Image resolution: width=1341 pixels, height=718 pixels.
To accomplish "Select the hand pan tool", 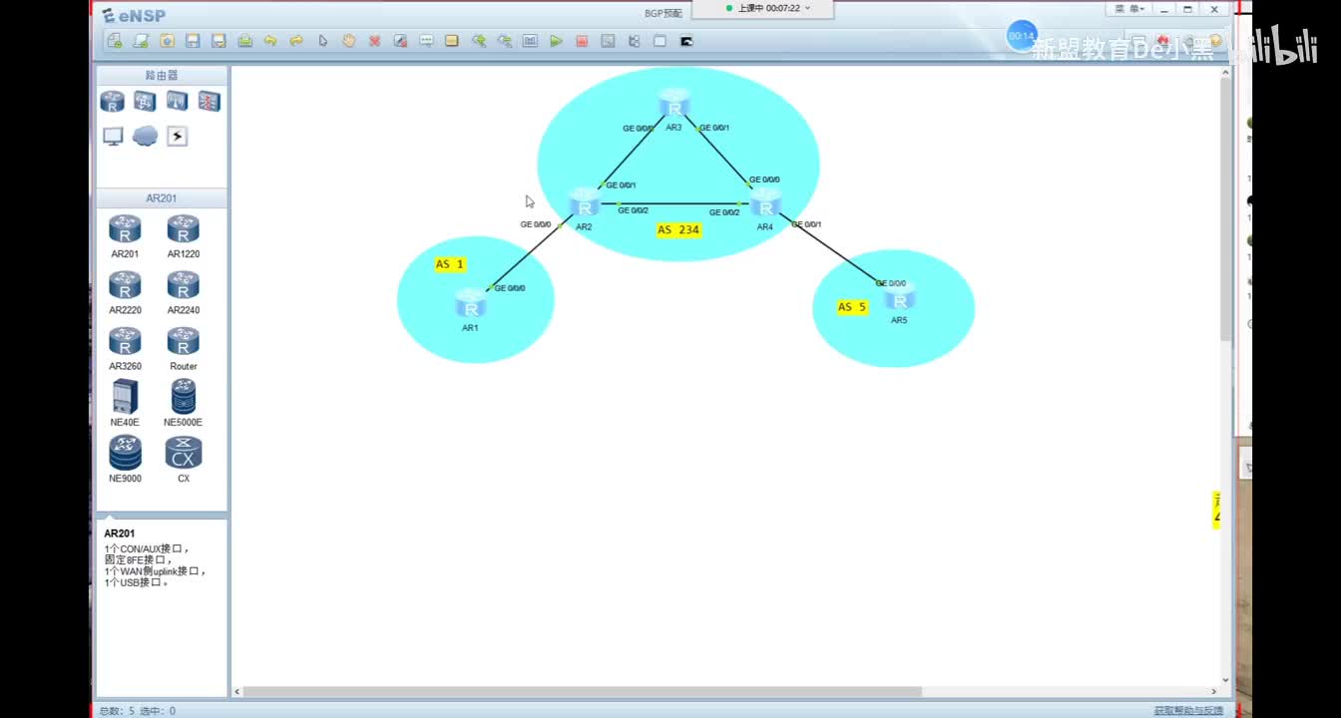I will tap(348, 41).
